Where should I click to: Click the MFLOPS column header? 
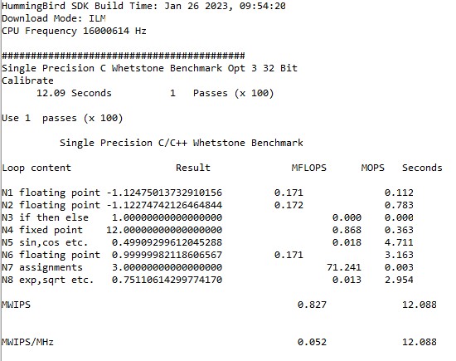pos(309,168)
